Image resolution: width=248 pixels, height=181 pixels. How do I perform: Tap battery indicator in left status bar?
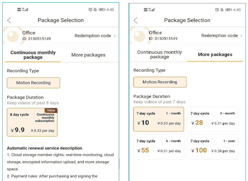(102, 10)
